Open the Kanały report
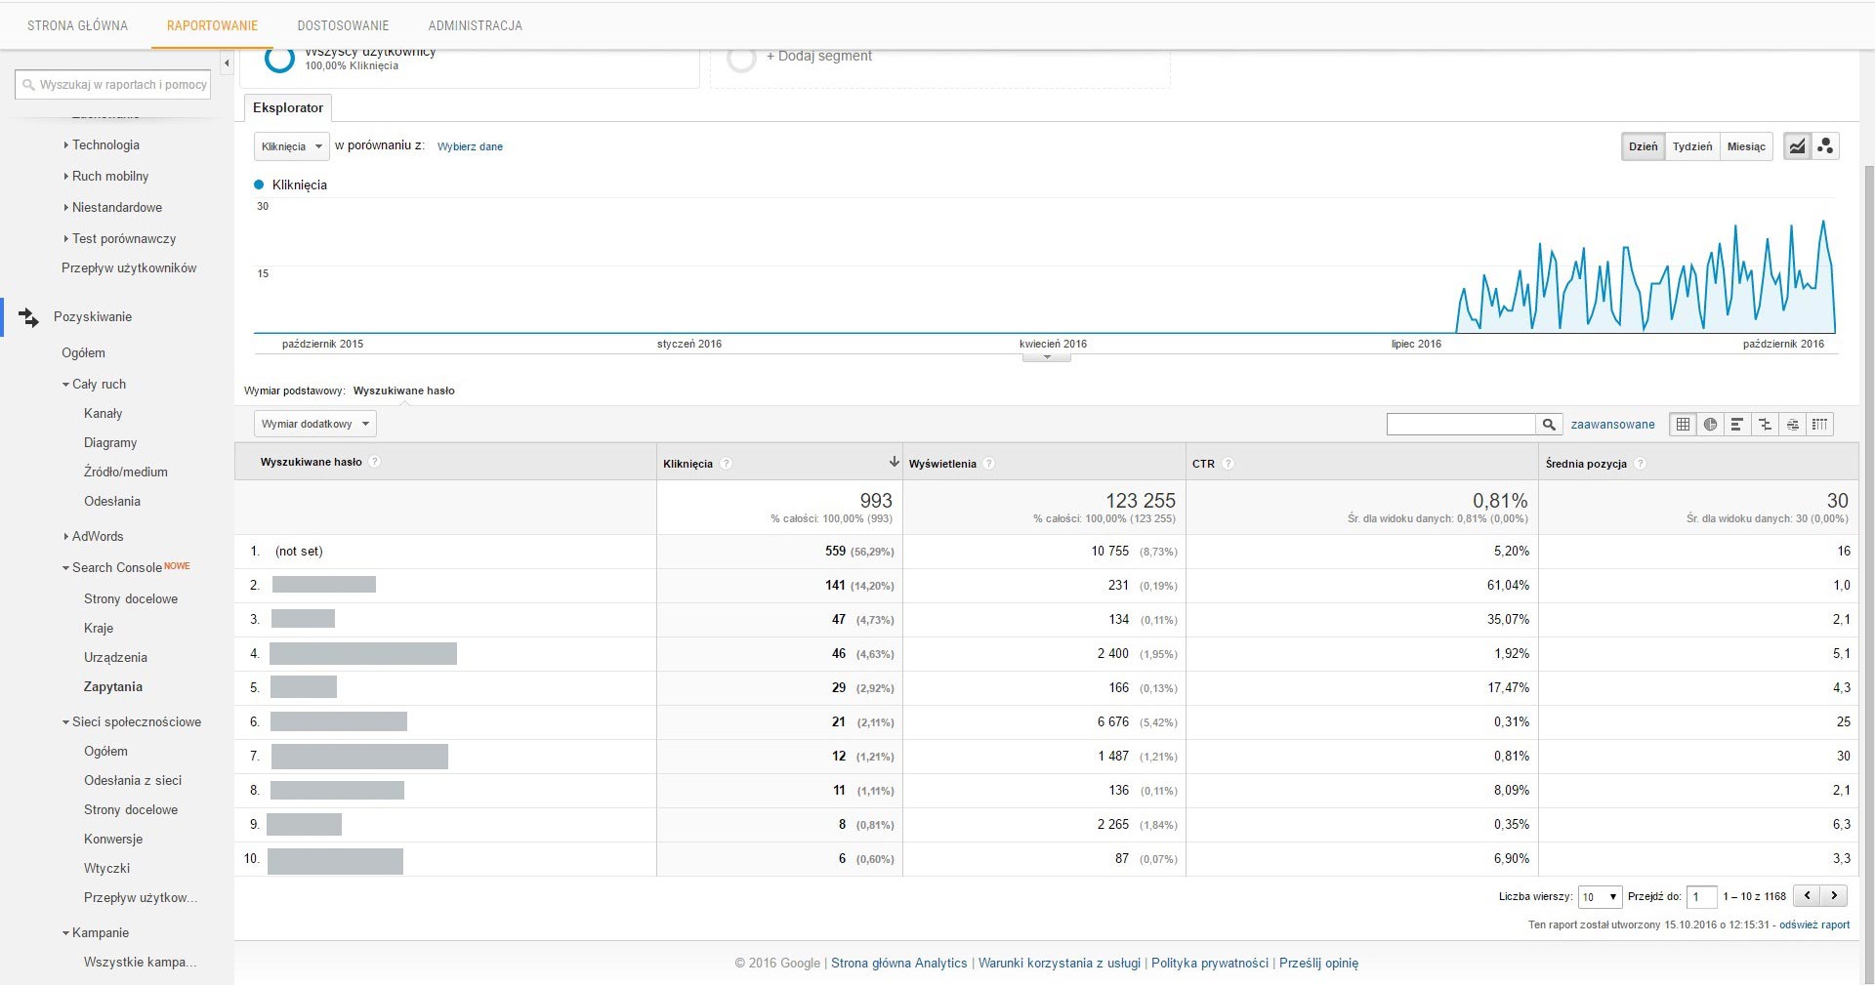Image resolution: width=1875 pixels, height=986 pixels. tap(103, 413)
